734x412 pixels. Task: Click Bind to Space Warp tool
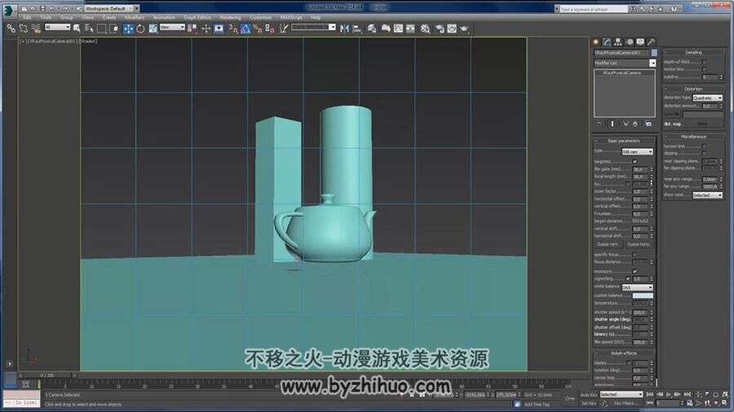tap(36, 28)
